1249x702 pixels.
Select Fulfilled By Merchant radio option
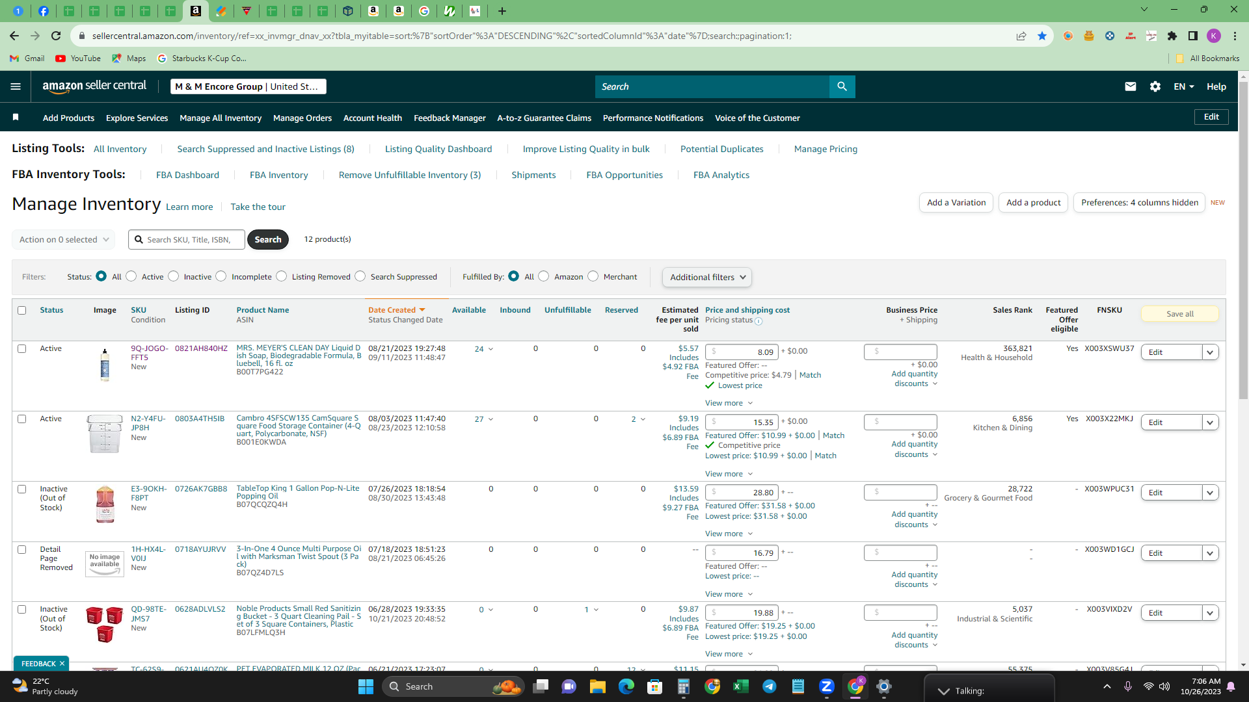point(593,276)
